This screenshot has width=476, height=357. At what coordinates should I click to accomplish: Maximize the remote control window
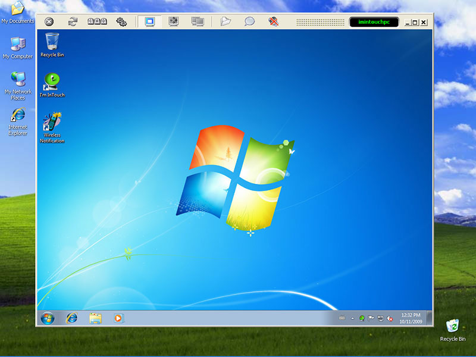pos(415,22)
